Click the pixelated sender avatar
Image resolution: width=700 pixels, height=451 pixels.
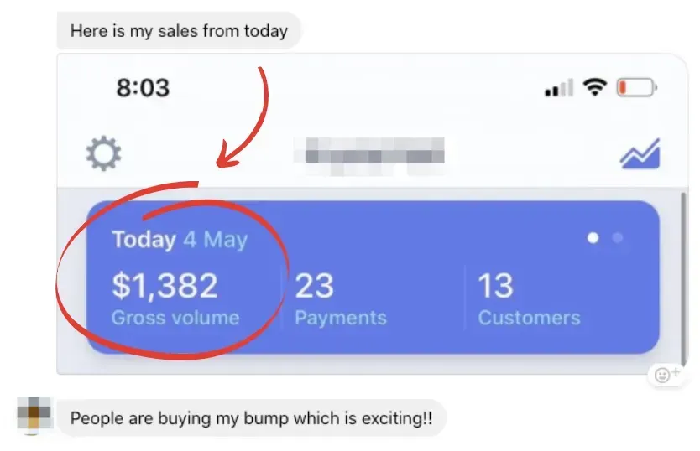coord(34,415)
